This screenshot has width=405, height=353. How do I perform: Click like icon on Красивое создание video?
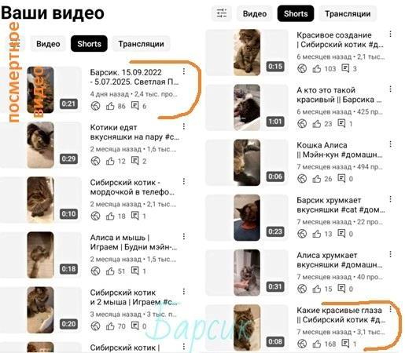(317, 69)
